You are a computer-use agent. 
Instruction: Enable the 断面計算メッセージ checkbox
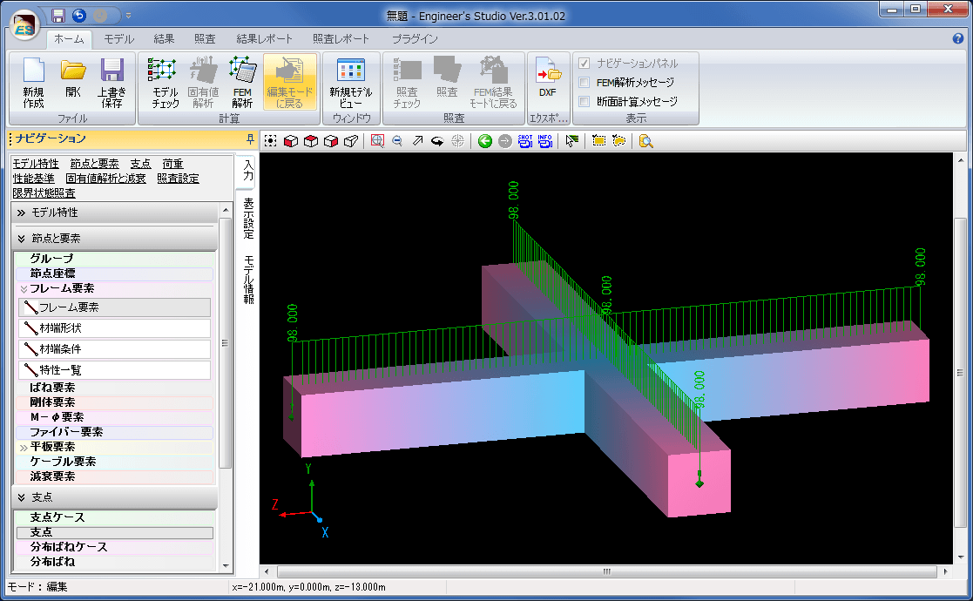pyautogui.click(x=585, y=101)
